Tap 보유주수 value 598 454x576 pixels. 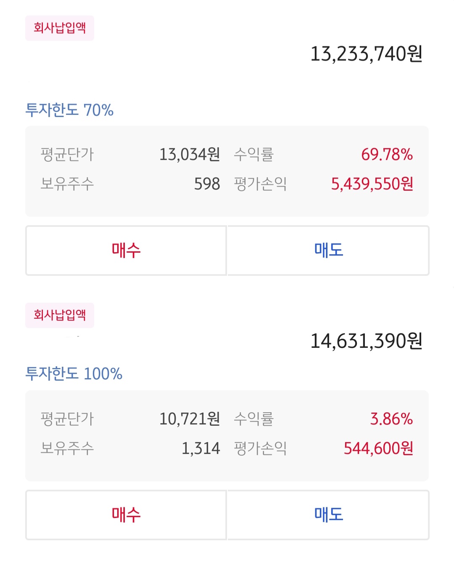(207, 184)
